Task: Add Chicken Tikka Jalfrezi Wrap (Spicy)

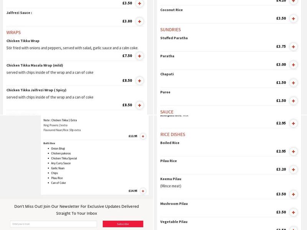Action: [x=139, y=105]
